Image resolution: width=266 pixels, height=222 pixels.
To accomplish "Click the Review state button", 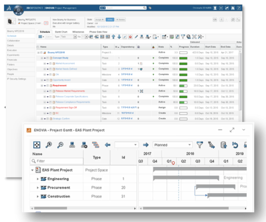I will coord(120,19).
